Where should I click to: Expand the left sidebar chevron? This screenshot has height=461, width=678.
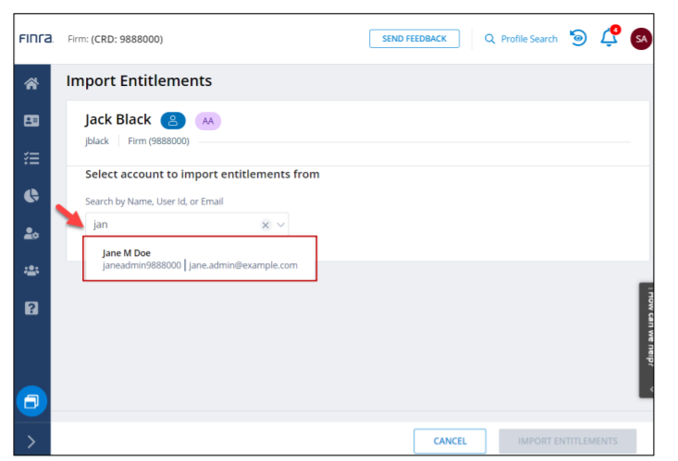tap(31, 441)
